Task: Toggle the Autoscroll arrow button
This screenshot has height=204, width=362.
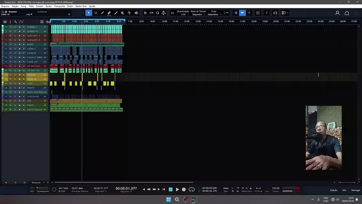Action: click(242, 13)
